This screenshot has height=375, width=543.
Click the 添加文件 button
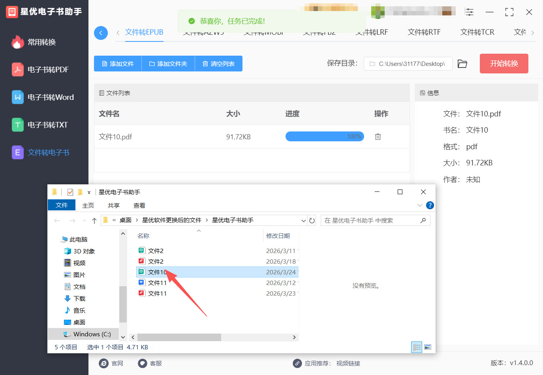118,64
